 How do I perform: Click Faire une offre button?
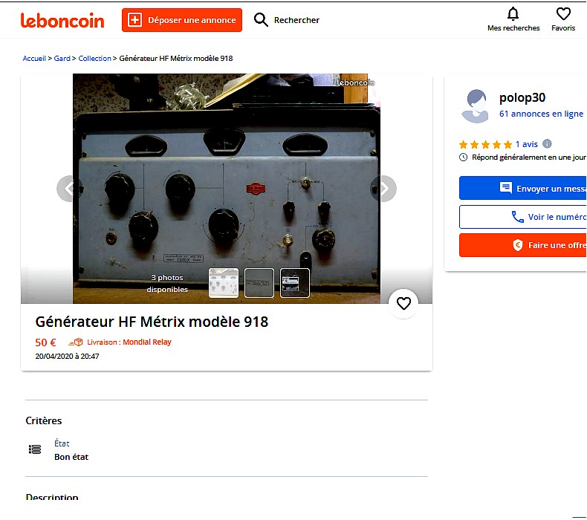(x=522, y=245)
